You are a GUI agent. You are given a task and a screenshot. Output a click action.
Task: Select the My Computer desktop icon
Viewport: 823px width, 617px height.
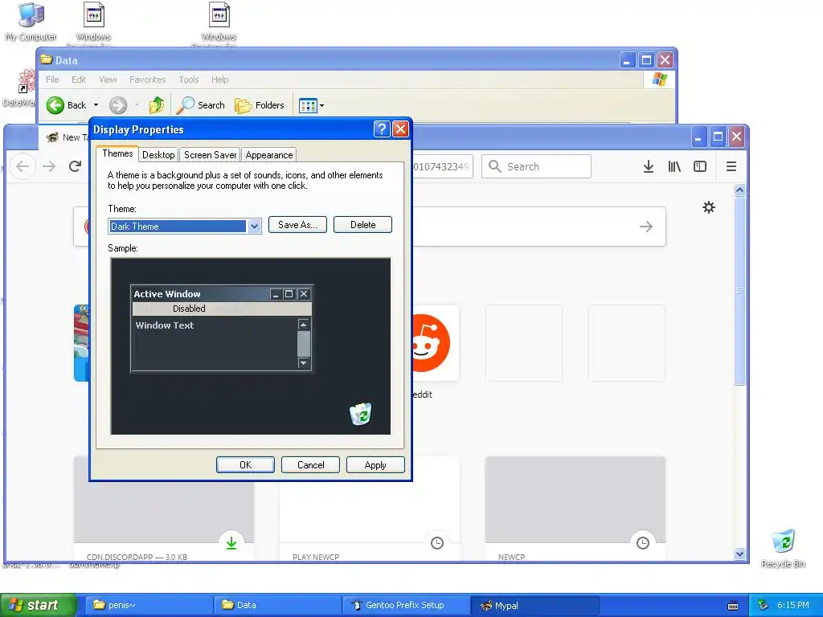31,22
